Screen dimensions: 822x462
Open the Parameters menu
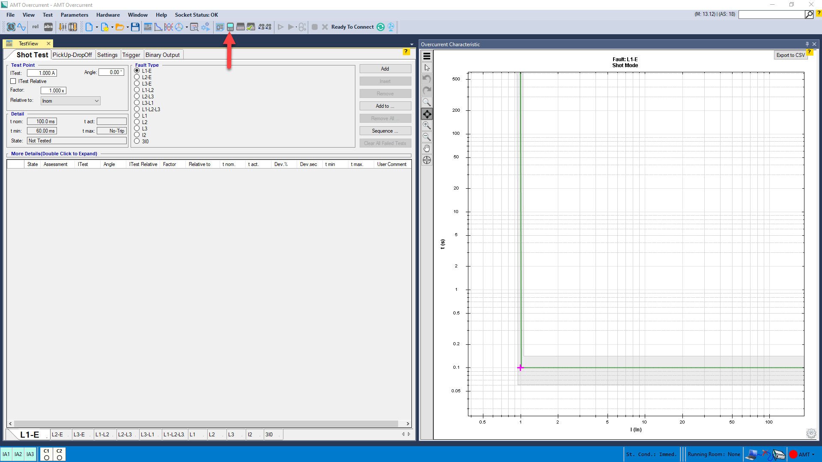tap(74, 15)
